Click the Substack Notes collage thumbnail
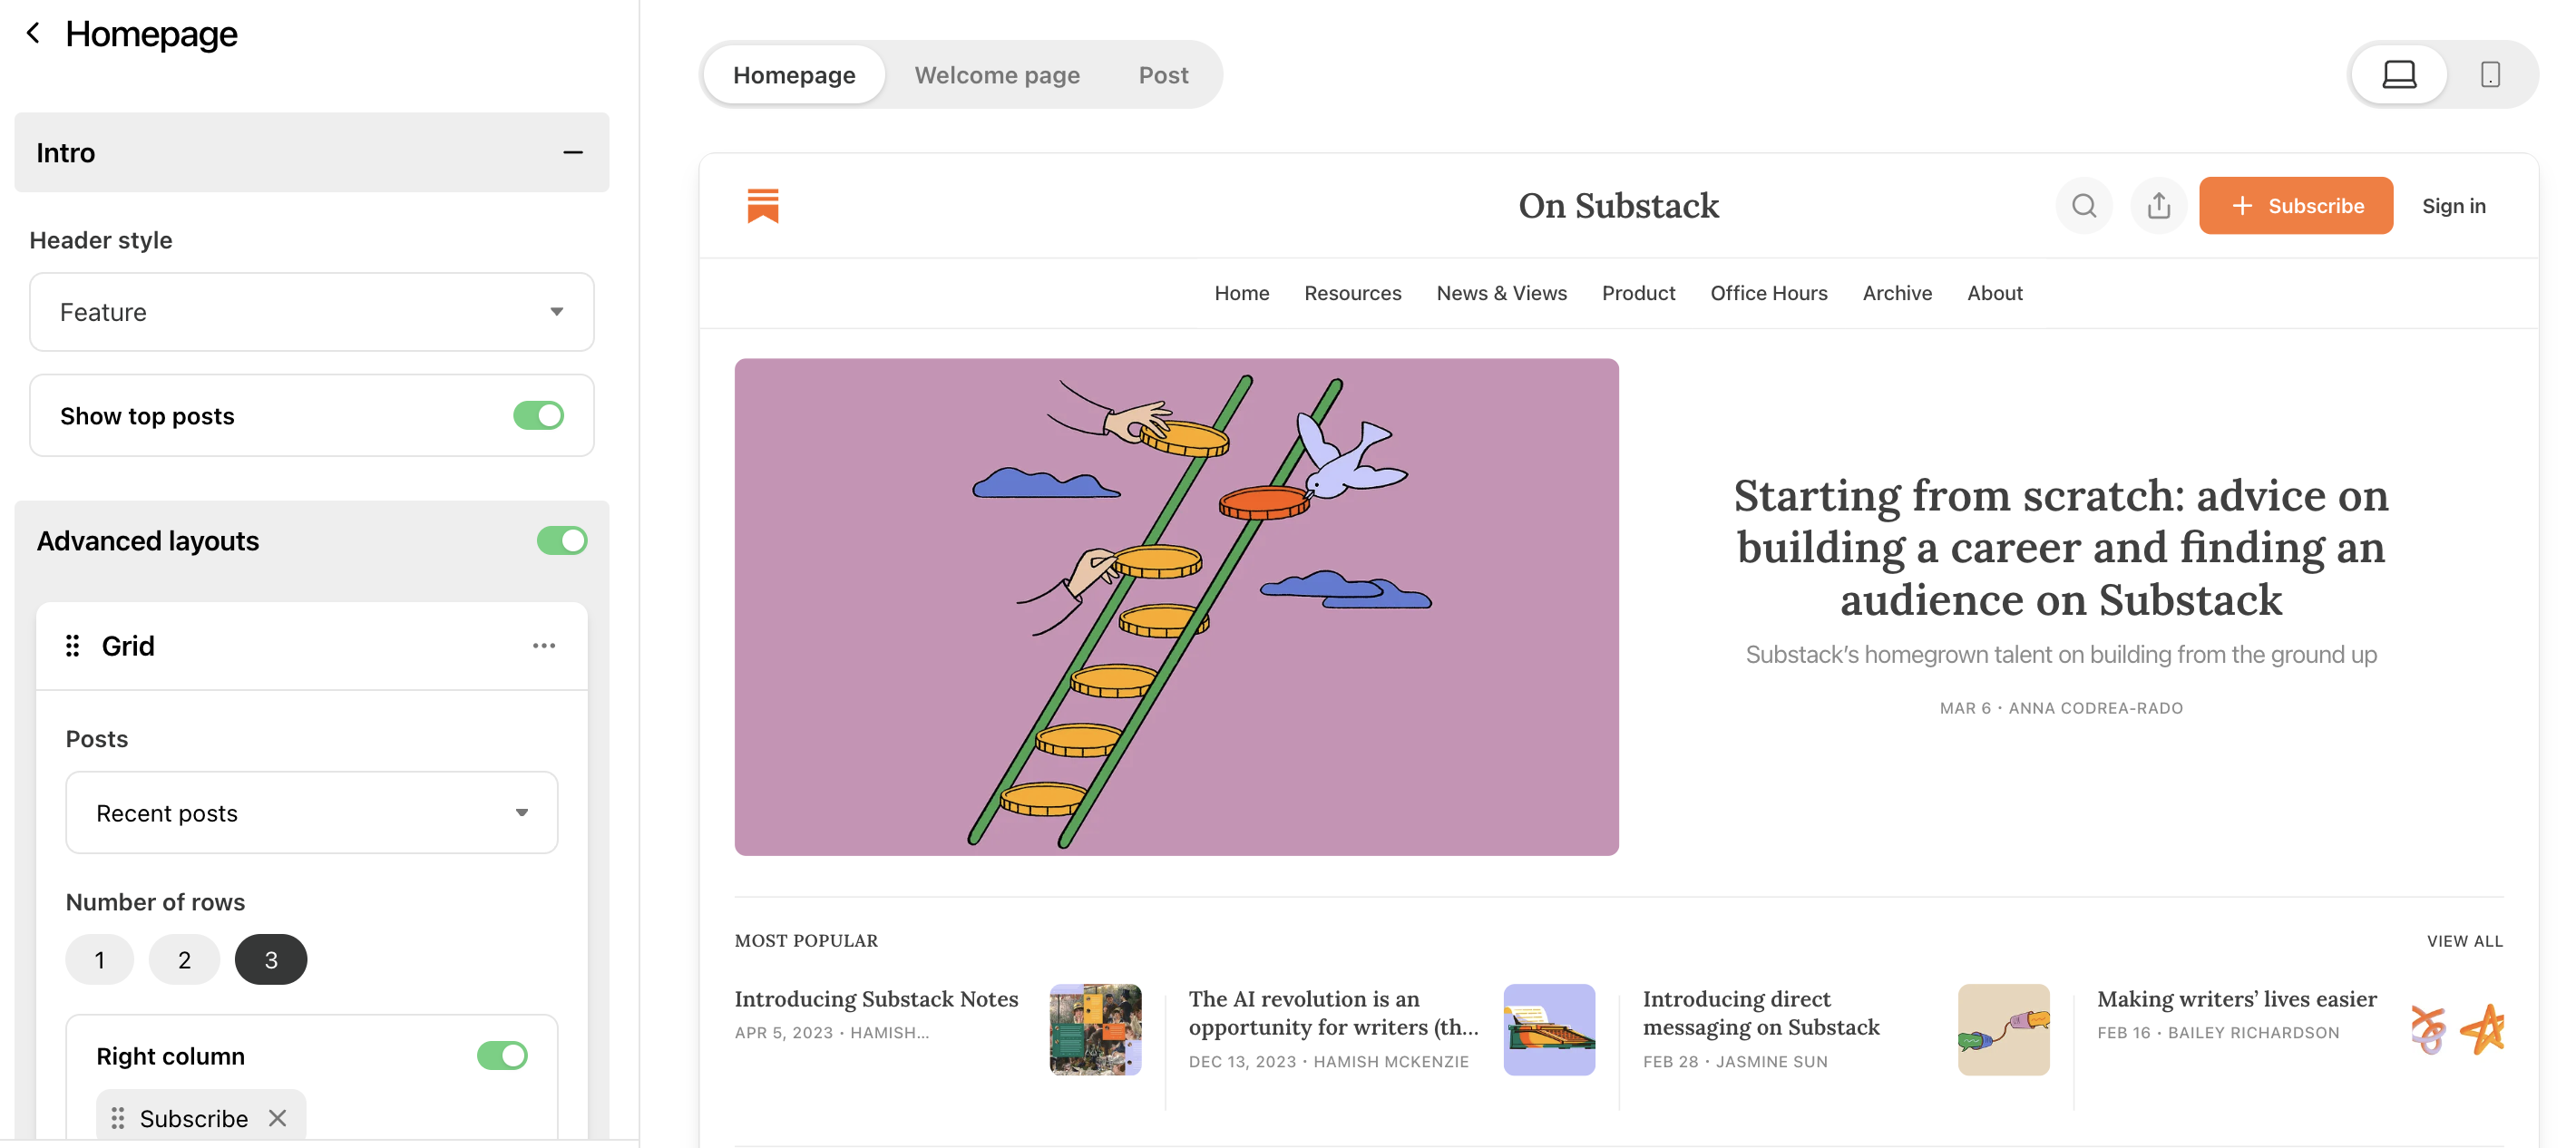 pyautogui.click(x=1094, y=1029)
